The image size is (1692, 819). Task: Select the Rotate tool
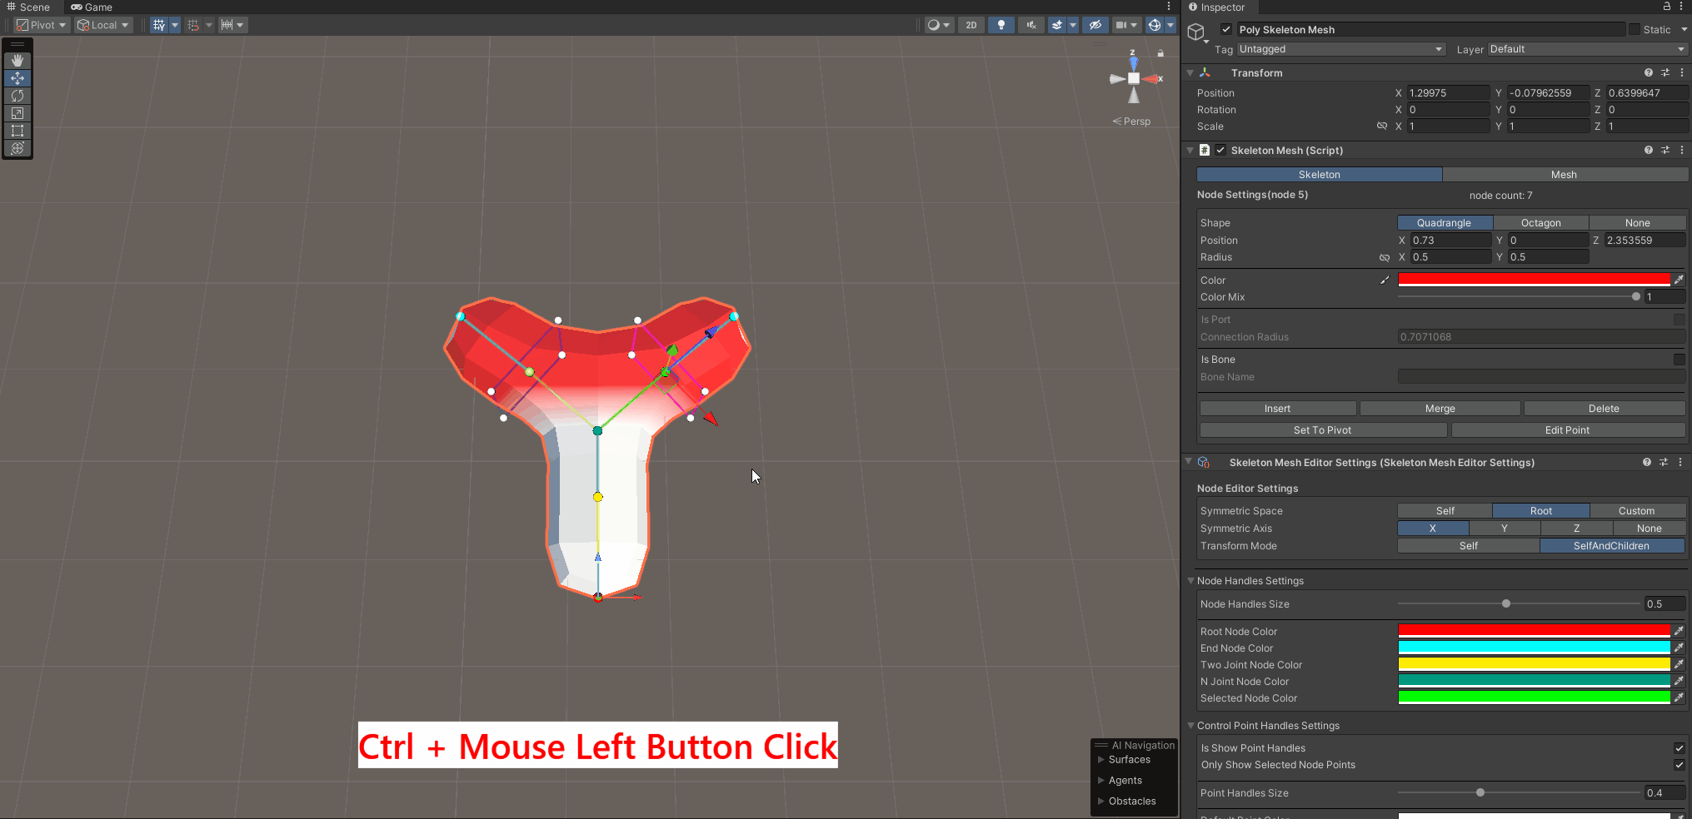(17, 96)
